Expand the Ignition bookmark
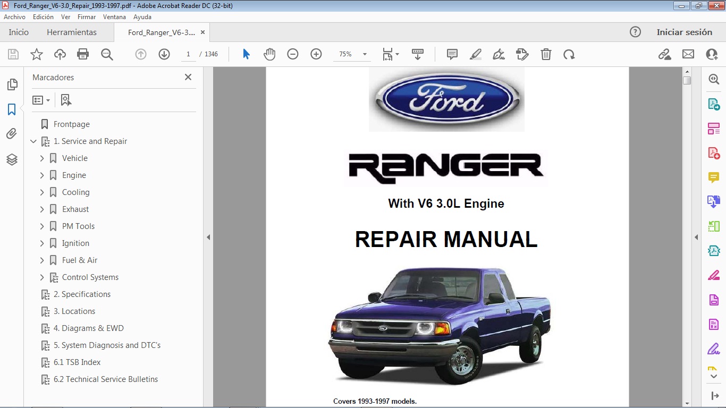726x408 pixels. tap(42, 243)
